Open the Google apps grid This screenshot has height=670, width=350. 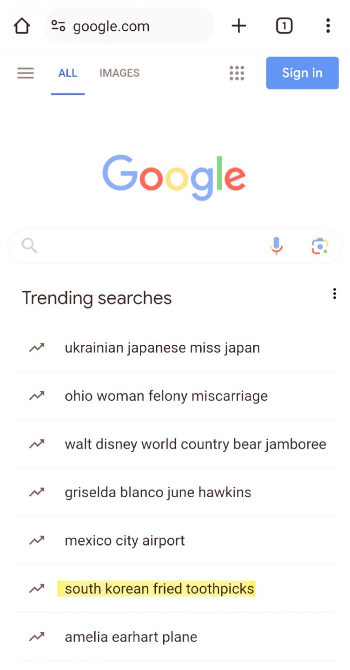click(x=237, y=73)
